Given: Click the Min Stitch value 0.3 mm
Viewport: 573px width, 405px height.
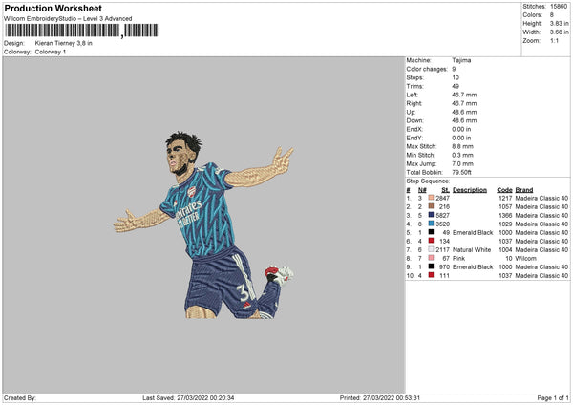Looking at the screenshot, I should (462, 155).
